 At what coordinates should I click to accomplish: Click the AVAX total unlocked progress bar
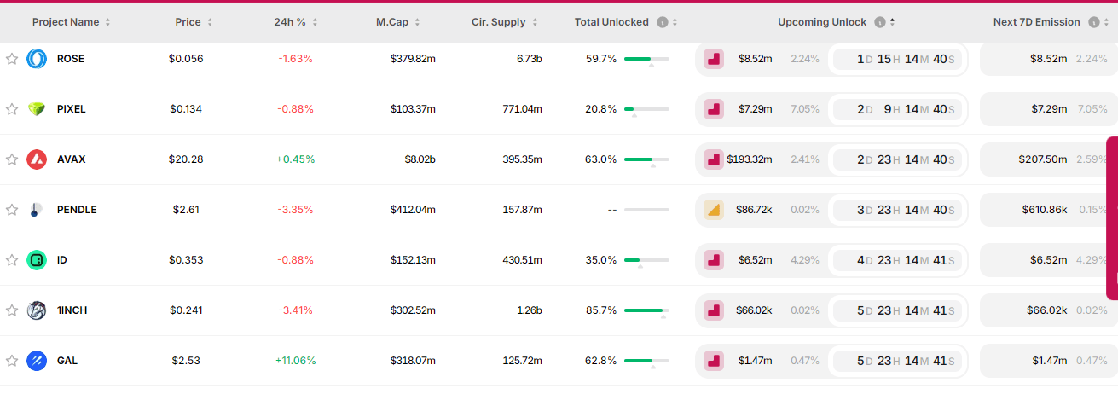[x=646, y=159]
